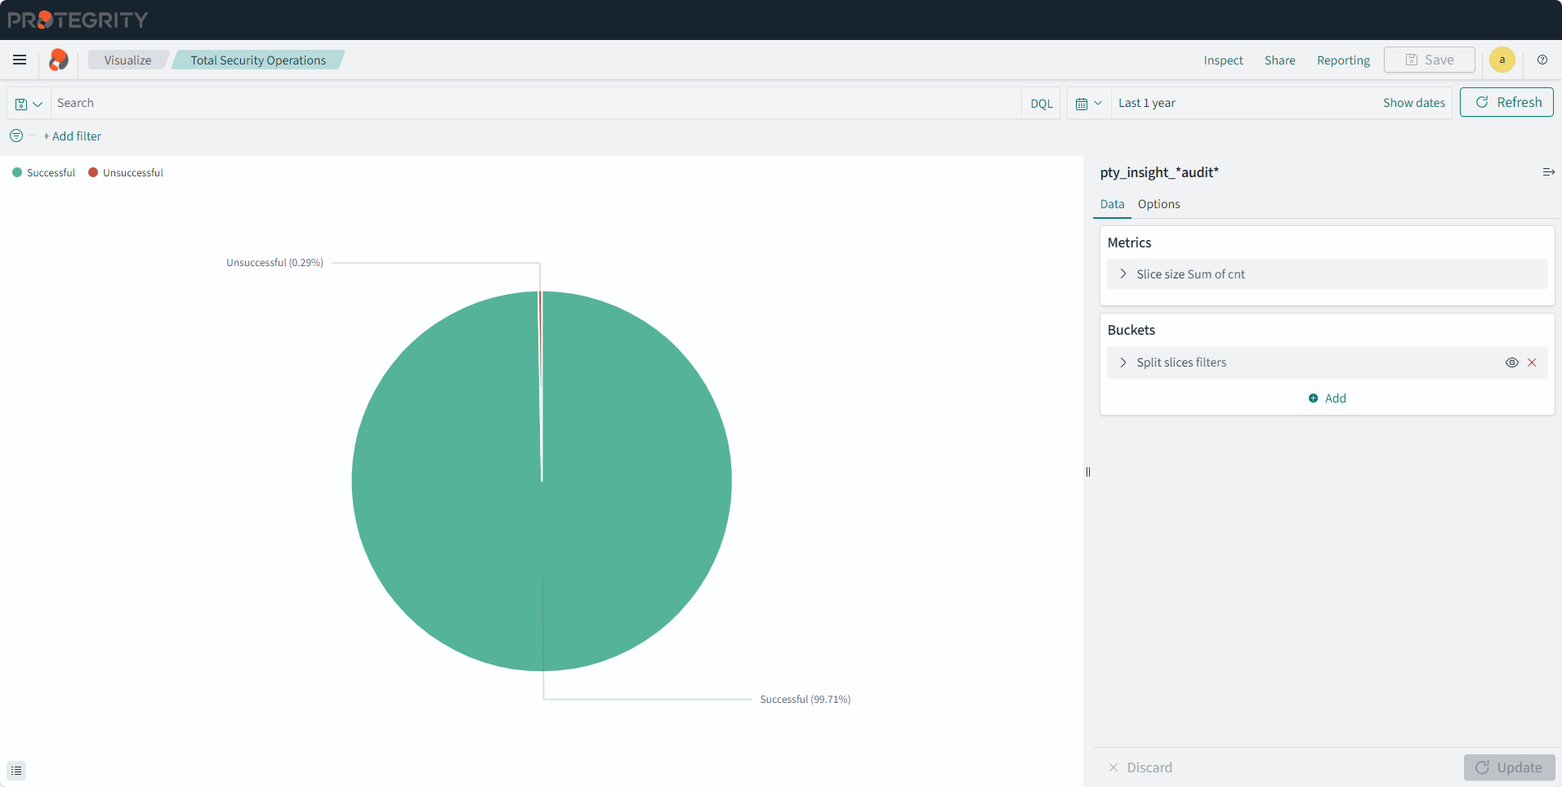Open saved queries dropdown
1562x787 pixels.
click(x=29, y=104)
